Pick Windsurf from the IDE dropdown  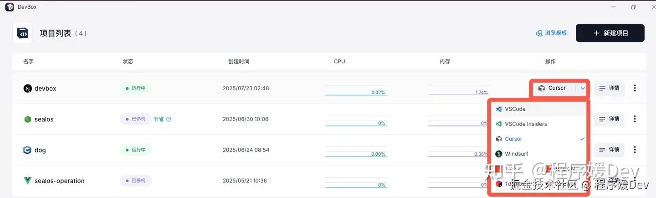point(516,154)
